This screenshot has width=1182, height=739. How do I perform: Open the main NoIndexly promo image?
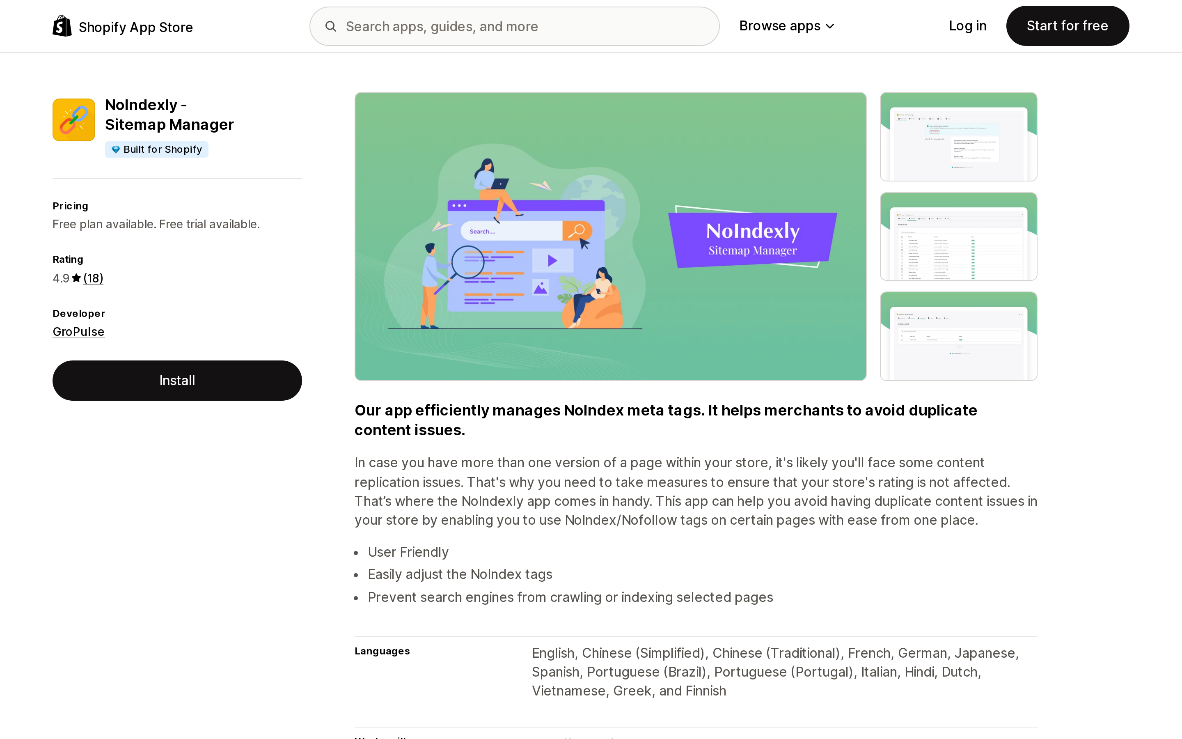point(610,236)
